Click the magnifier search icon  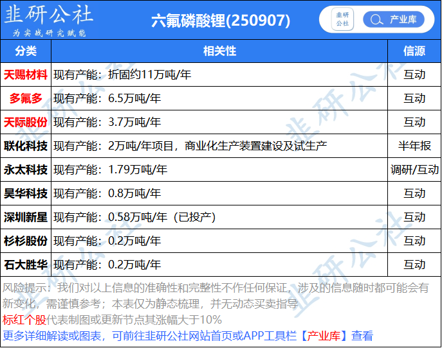point(375,19)
